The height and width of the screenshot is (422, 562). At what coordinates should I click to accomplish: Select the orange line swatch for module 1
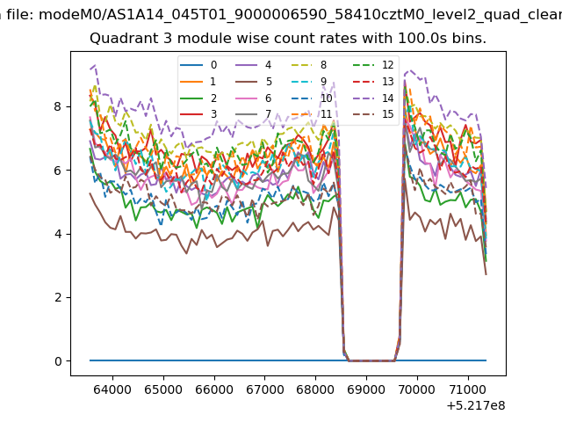(191, 82)
